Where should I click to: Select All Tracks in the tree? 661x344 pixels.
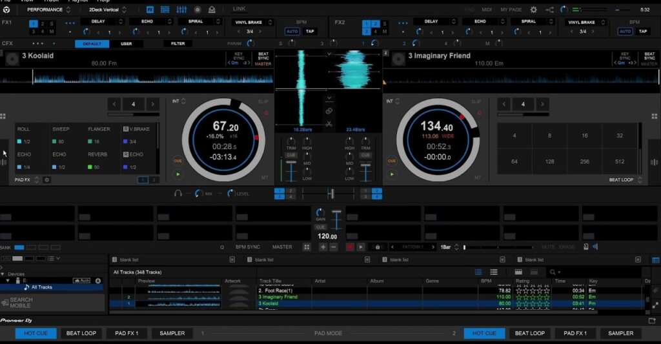[x=42, y=287]
